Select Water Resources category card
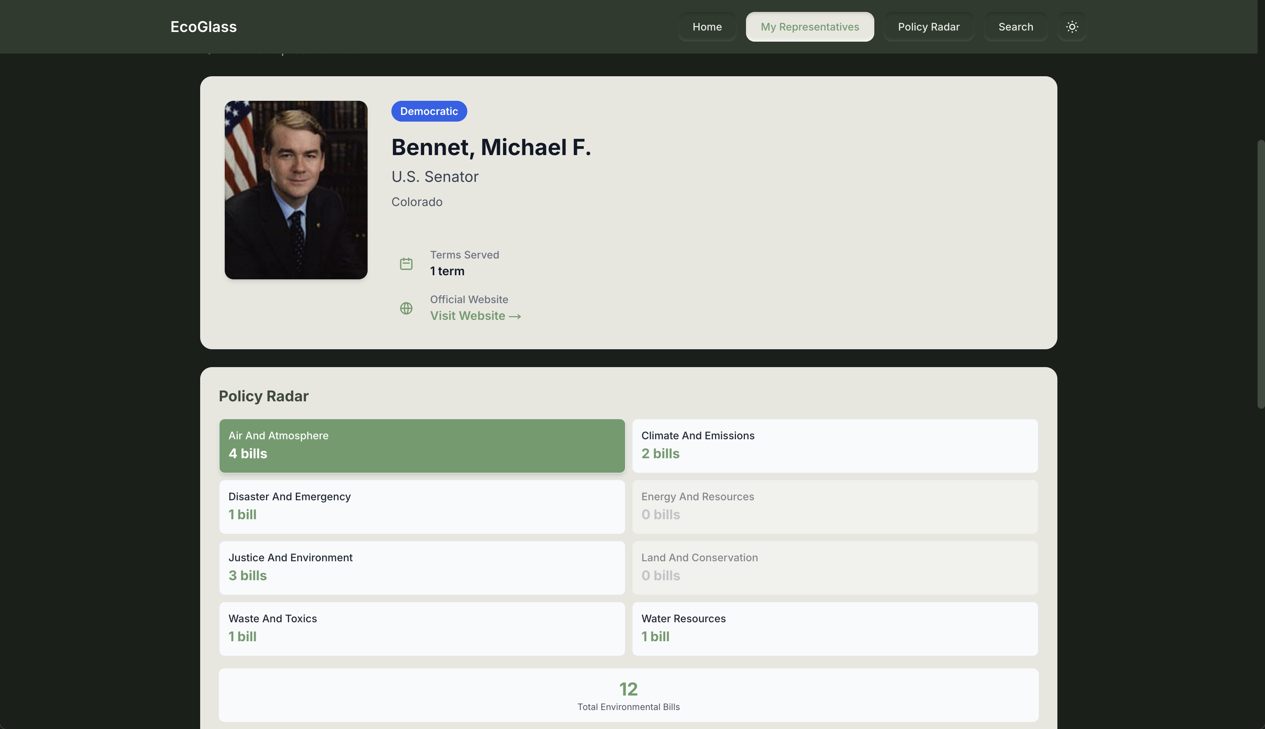Image resolution: width=1265 pixels, height=729 pixels. coord(834,628)
